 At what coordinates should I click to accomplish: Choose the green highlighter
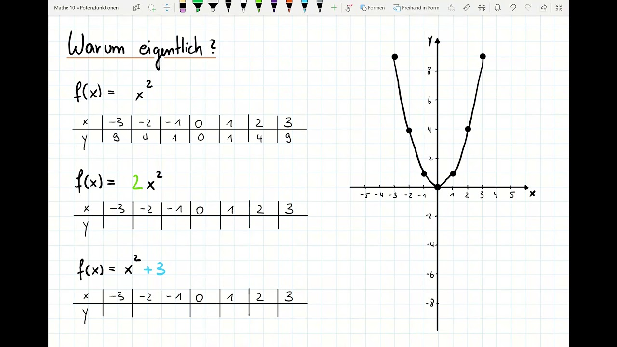pos(198,6)
